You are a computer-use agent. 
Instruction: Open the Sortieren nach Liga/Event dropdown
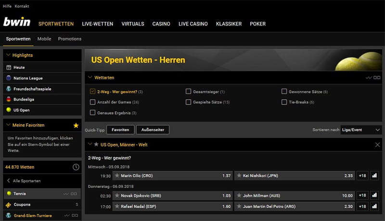361,130
